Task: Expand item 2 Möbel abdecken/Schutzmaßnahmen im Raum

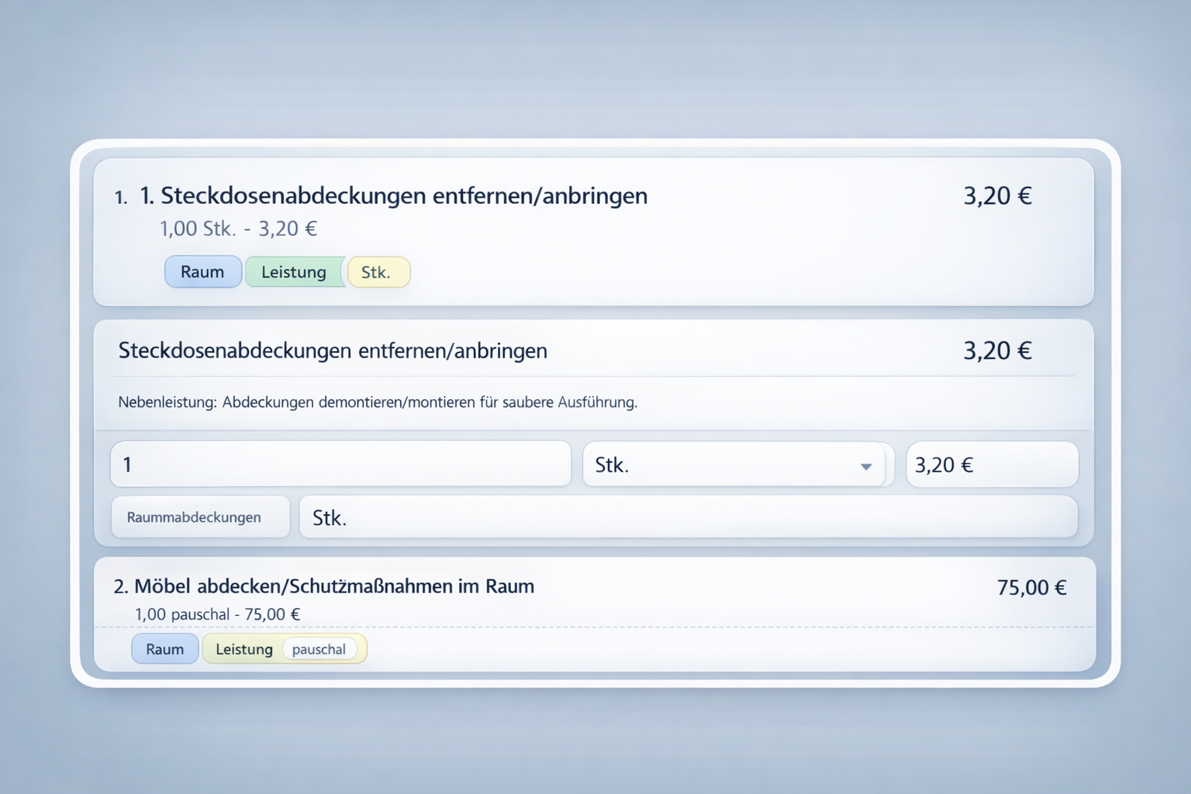Action: point(333,586)
